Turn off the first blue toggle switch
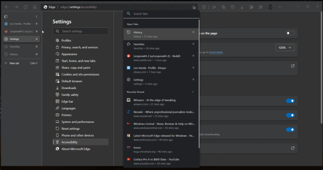 point(290,101)
